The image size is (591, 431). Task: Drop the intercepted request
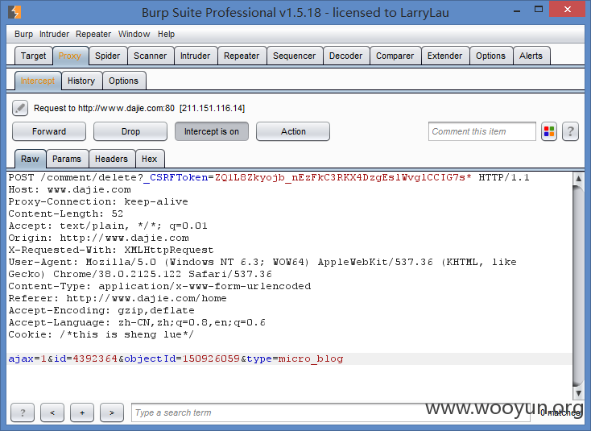tap(130, 131)
